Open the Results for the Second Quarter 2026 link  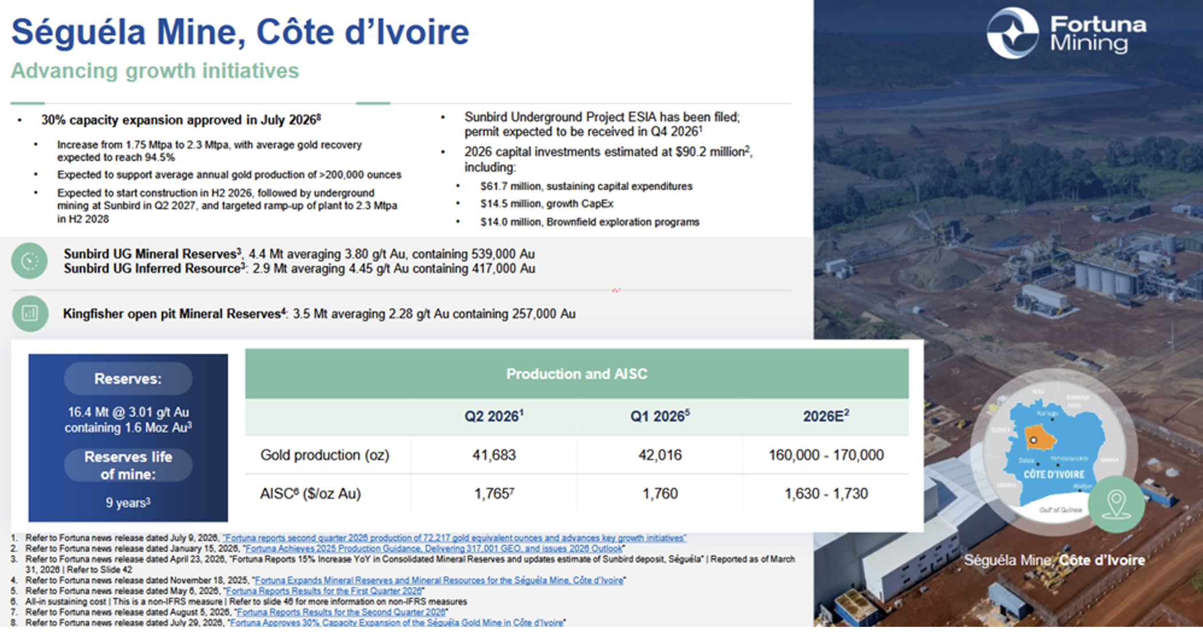pyautogui.click(x=341, y=612)
